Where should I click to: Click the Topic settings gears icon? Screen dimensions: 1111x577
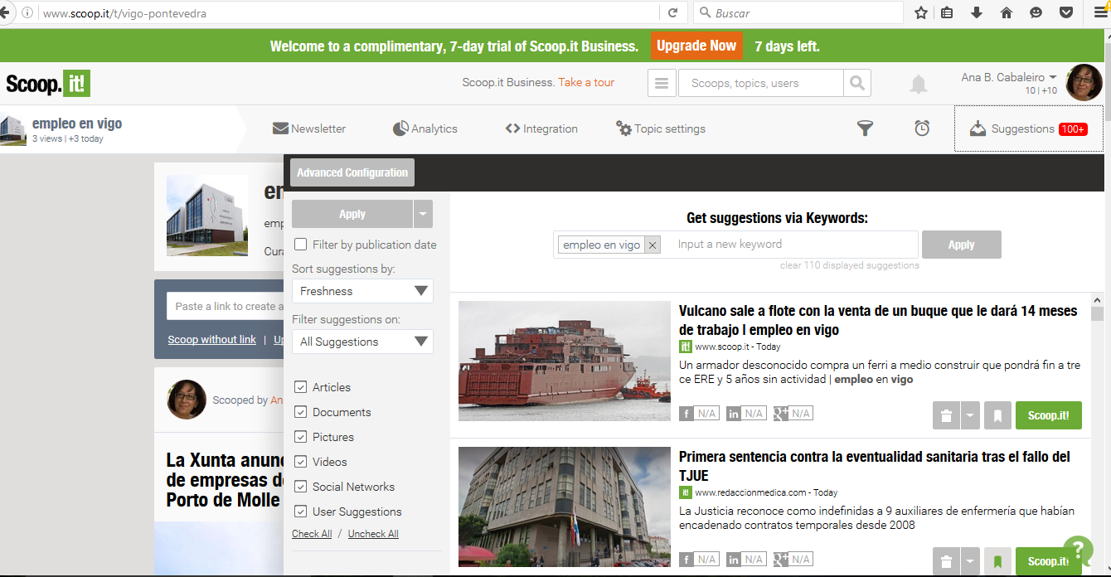623,128
